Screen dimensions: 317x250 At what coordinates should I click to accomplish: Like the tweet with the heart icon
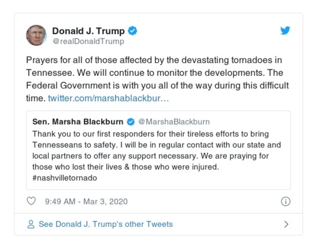tap(31, 201)
